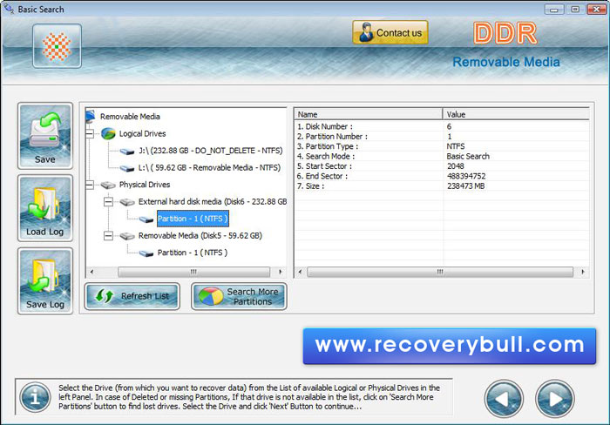Screen dimensions: 610x425
Task: Collapse External hard disk media Disk6 node
Action: (x=109, y=202)
